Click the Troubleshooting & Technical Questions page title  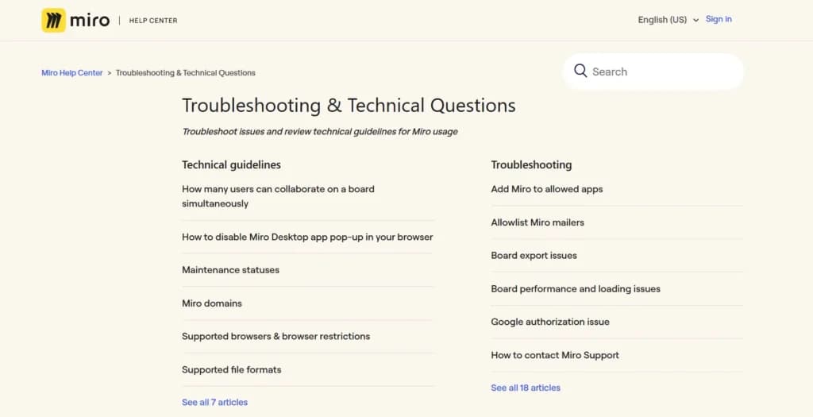click(x=349, y=106)
